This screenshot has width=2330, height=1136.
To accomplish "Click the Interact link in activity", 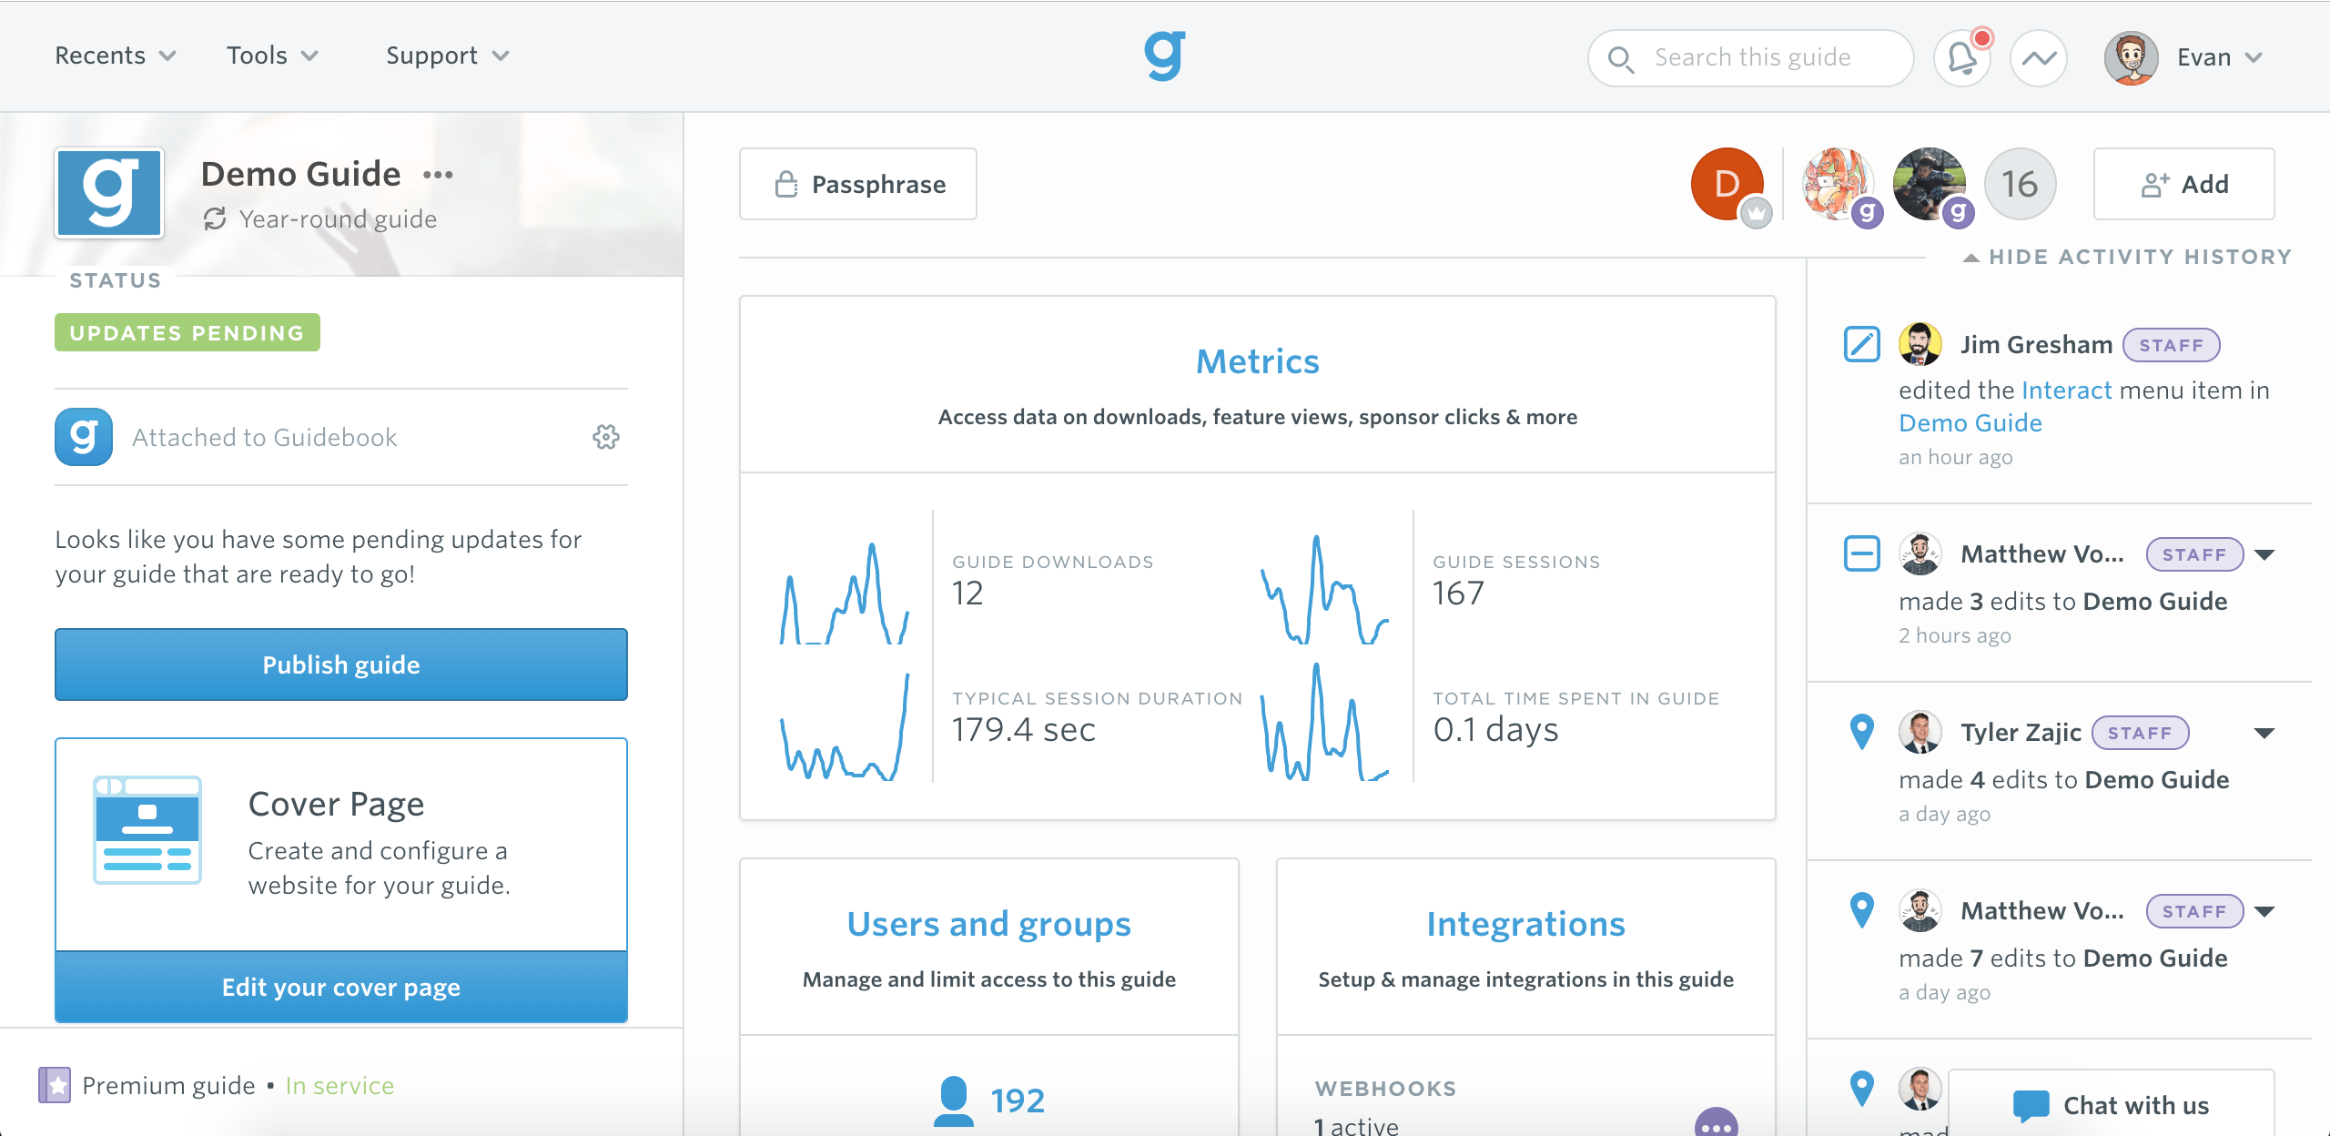I will (x=2066, y=390).
